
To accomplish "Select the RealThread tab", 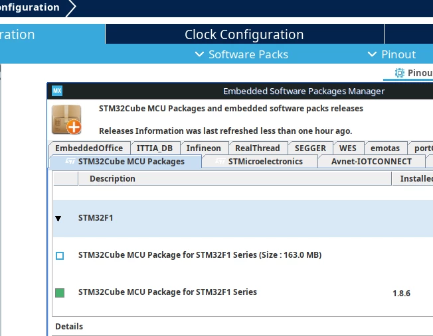I will [258, 148].
